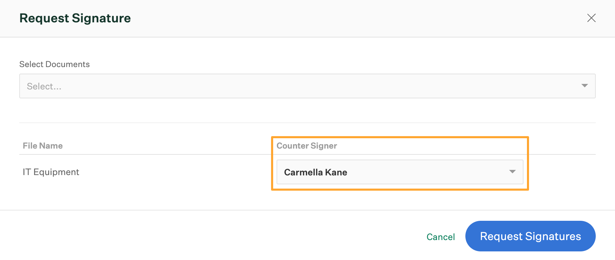
Task: Choose the green Cancel text link
Action: click(441, 237)
